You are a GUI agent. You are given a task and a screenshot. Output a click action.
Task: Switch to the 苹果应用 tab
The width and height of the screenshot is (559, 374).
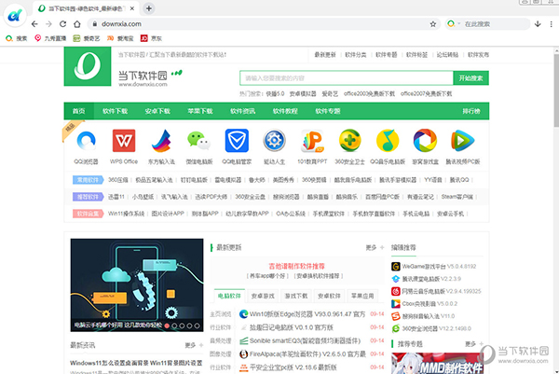pyautogui.click(x=362, y=296)
